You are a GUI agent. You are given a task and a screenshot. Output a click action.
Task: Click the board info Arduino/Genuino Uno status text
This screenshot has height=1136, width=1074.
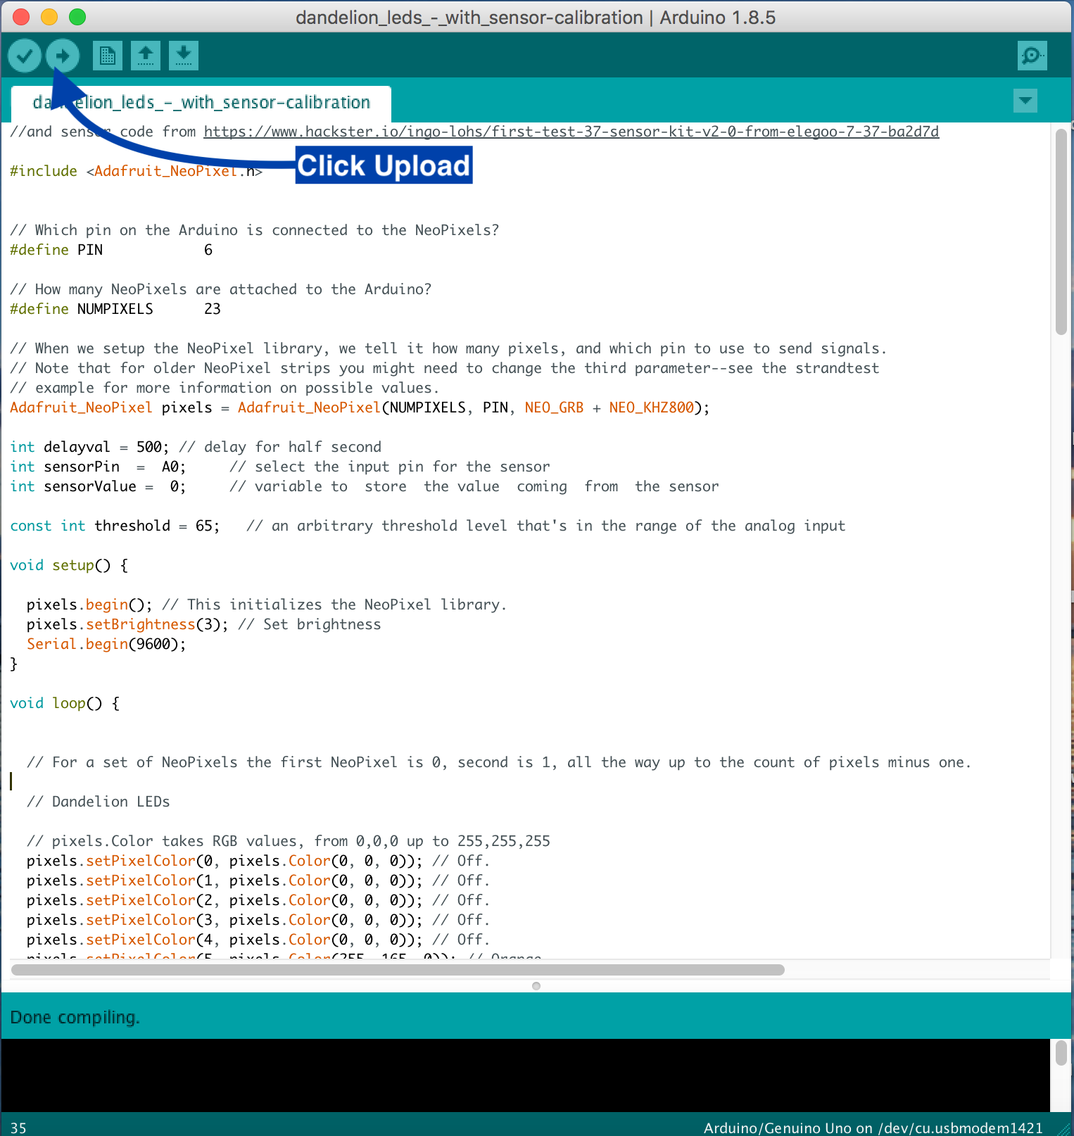pyautogui.click(x=873, y=1128)
